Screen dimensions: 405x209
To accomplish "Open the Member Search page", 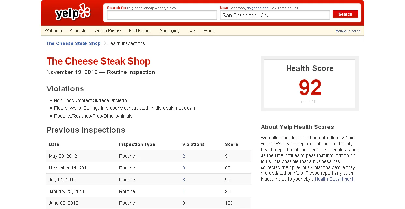I will point(348,31).
